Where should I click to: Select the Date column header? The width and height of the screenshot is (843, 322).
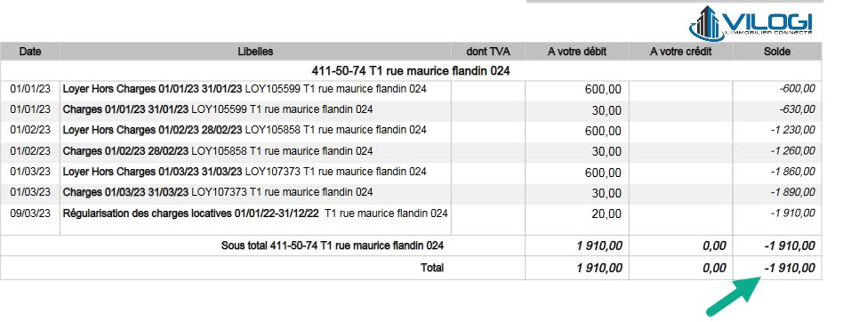(x=30, y=52)
